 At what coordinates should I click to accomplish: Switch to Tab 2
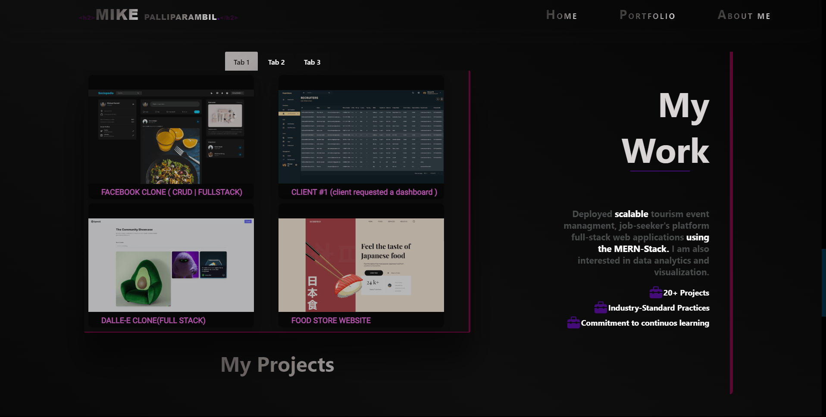click(x=276, y=62)
